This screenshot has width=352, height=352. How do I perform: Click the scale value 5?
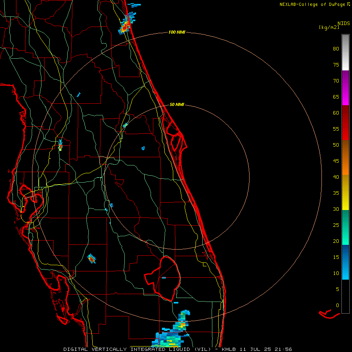click(338, 289)
